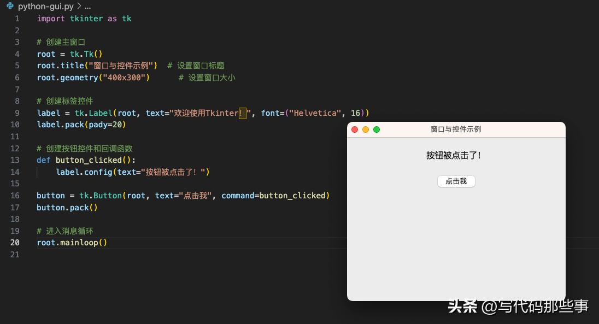Click 'root = tk.Tk()' code line
The image size is (599, 324).
pyautogui.click(x=69, y=54)
